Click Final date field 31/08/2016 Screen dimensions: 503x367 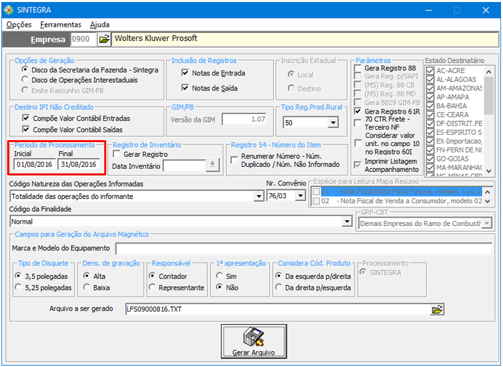79,164
